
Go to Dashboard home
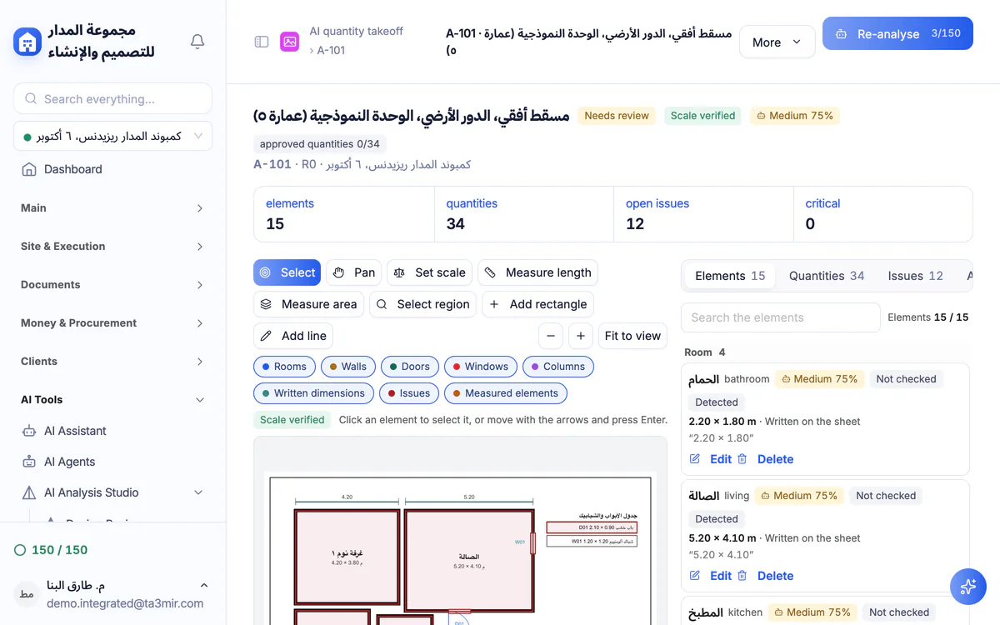click(x=112, y=169)
